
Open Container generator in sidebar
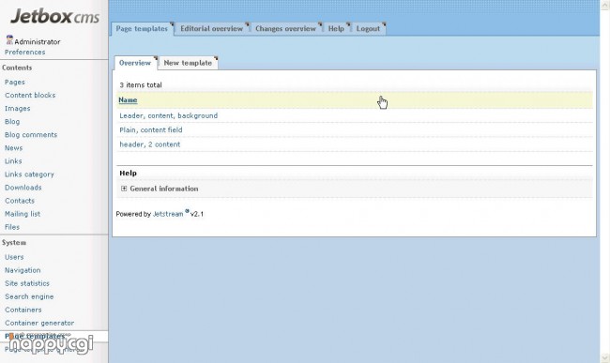click(39, 324)
